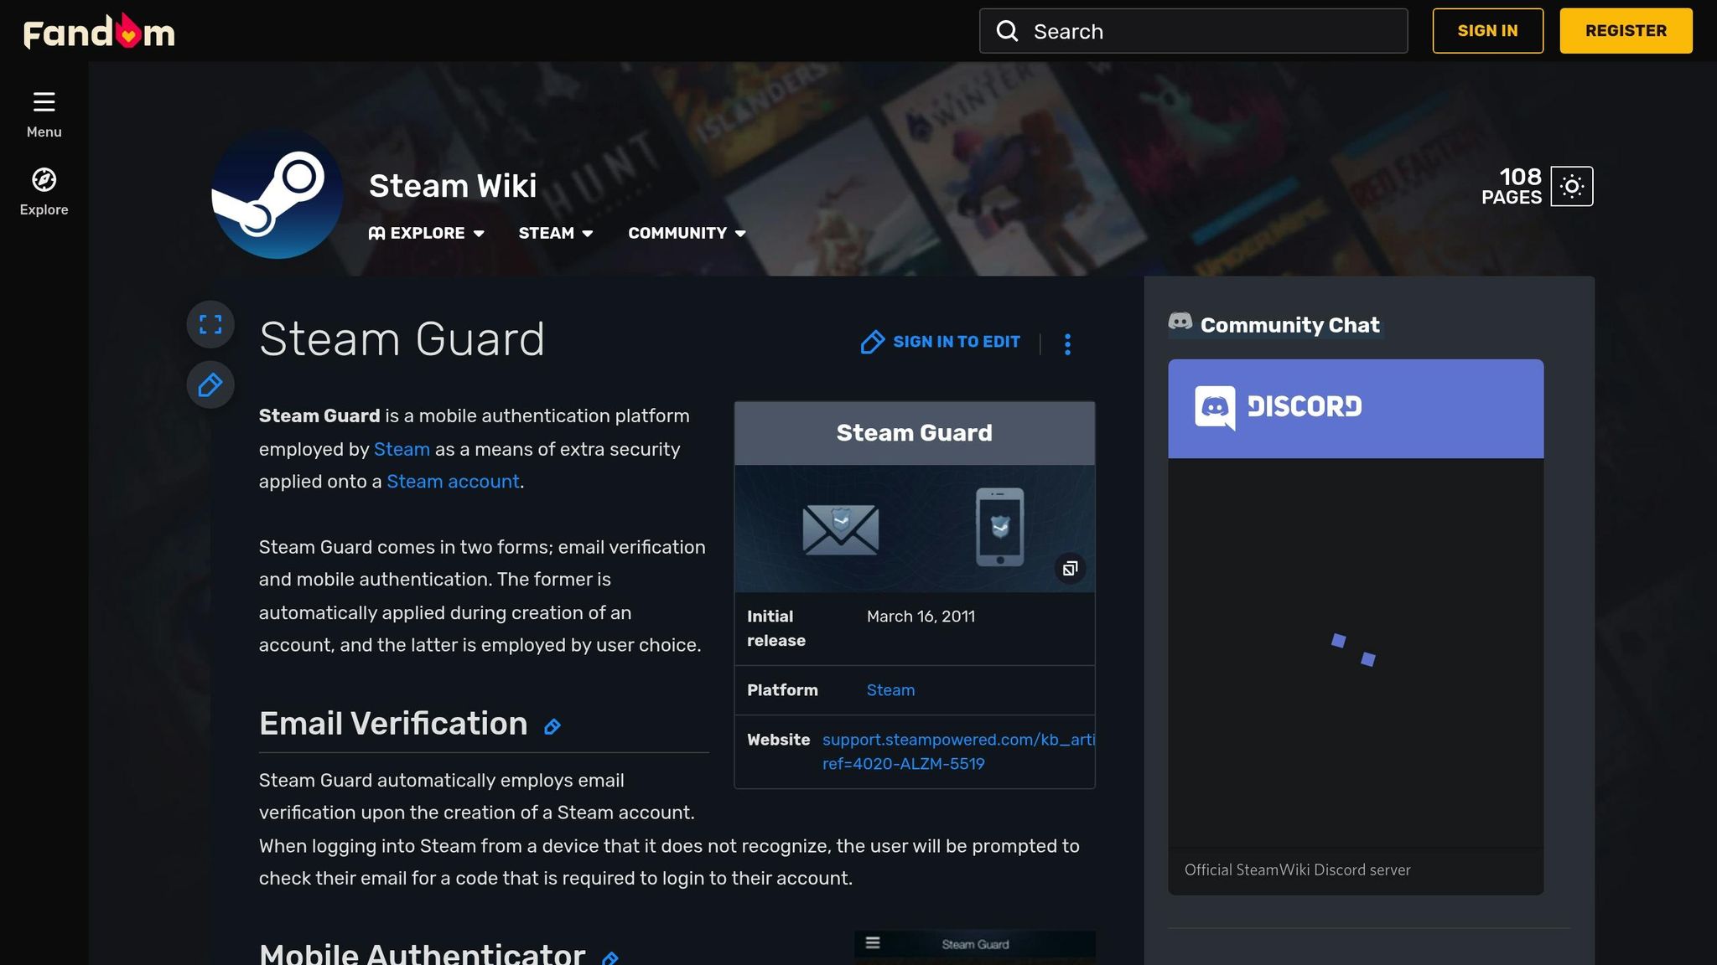Open more page options via the ellipsis

pos(1068,343)
